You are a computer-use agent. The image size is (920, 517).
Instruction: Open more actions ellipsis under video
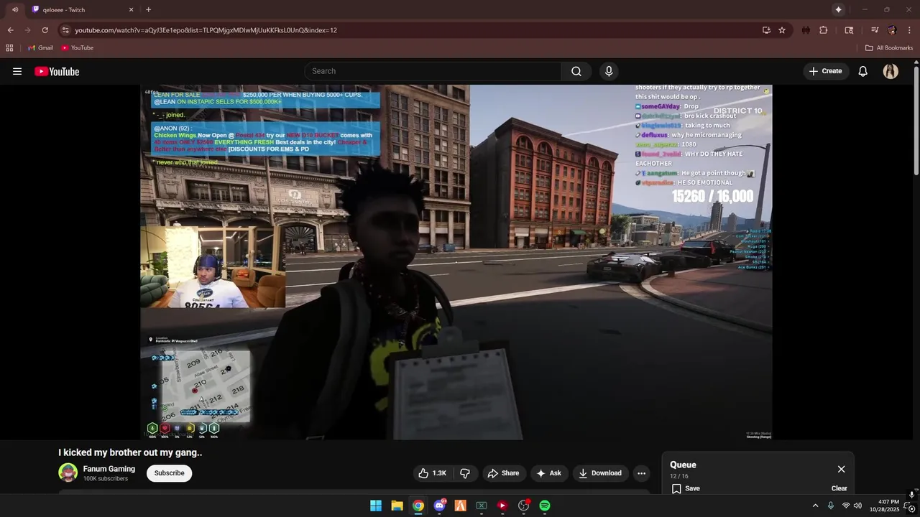point(641,473)
